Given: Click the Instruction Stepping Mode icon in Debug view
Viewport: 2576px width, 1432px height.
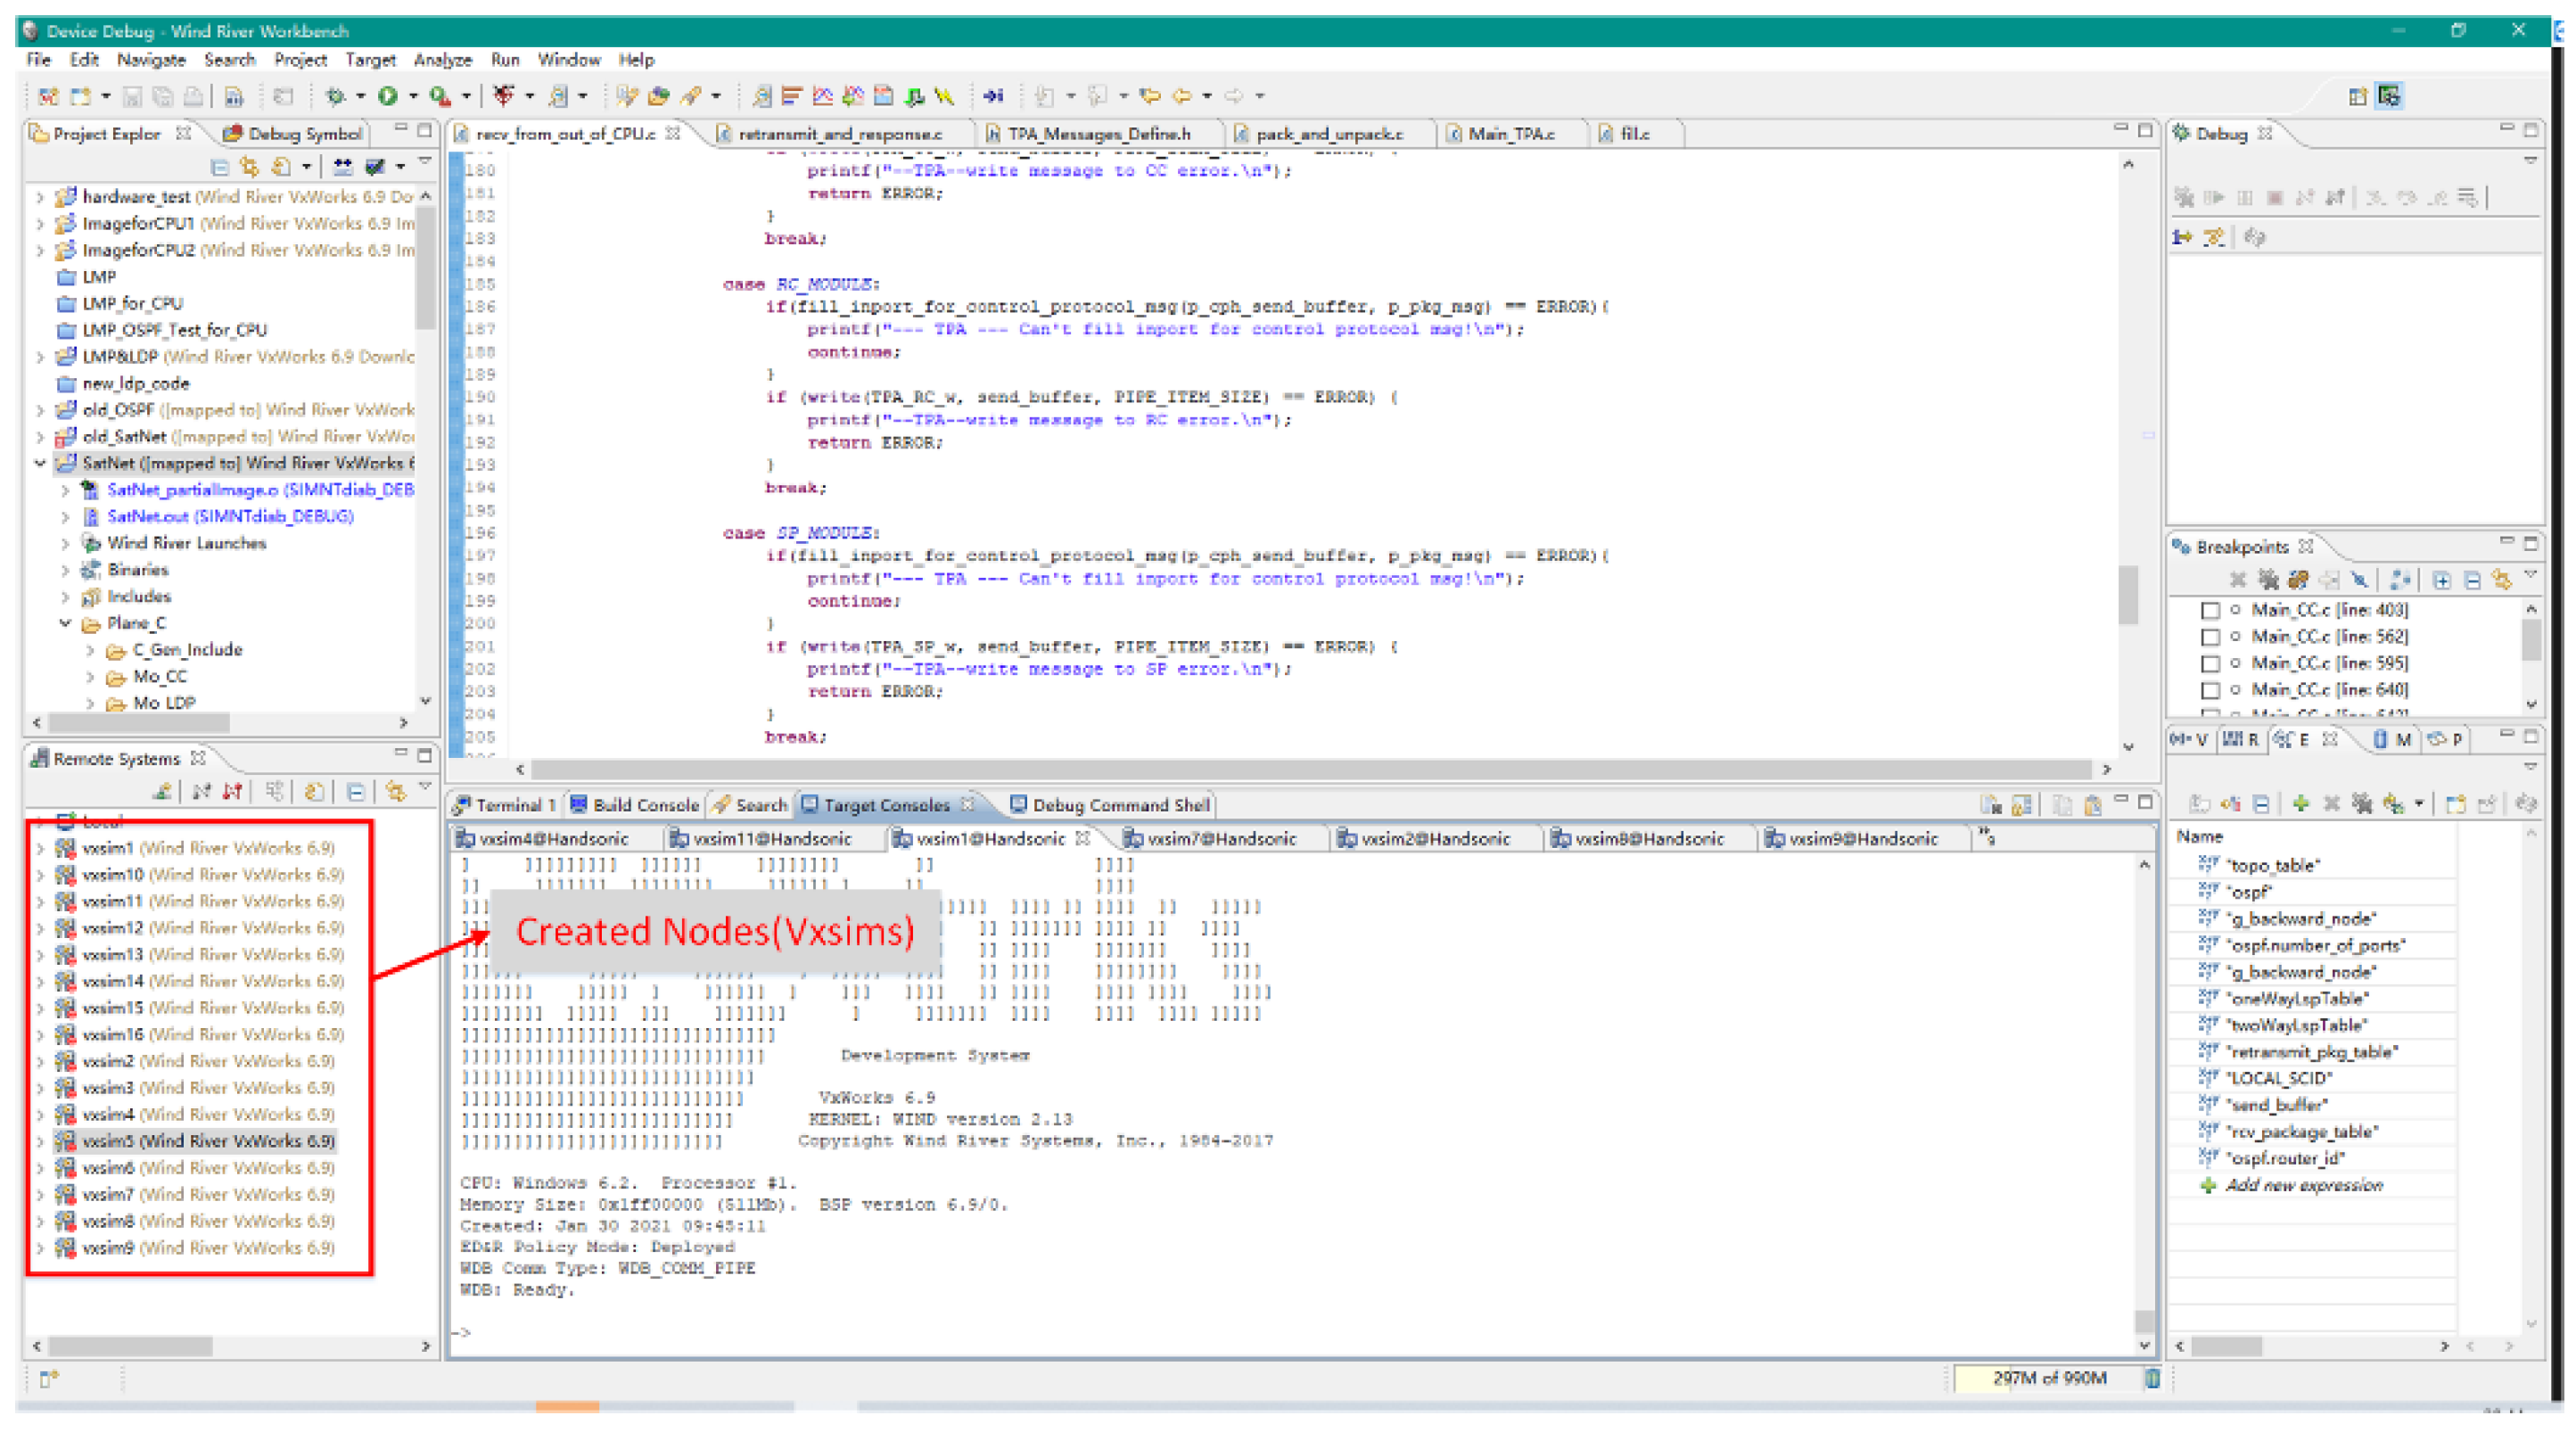Looking at the screenshot, I should (2182, 237).
